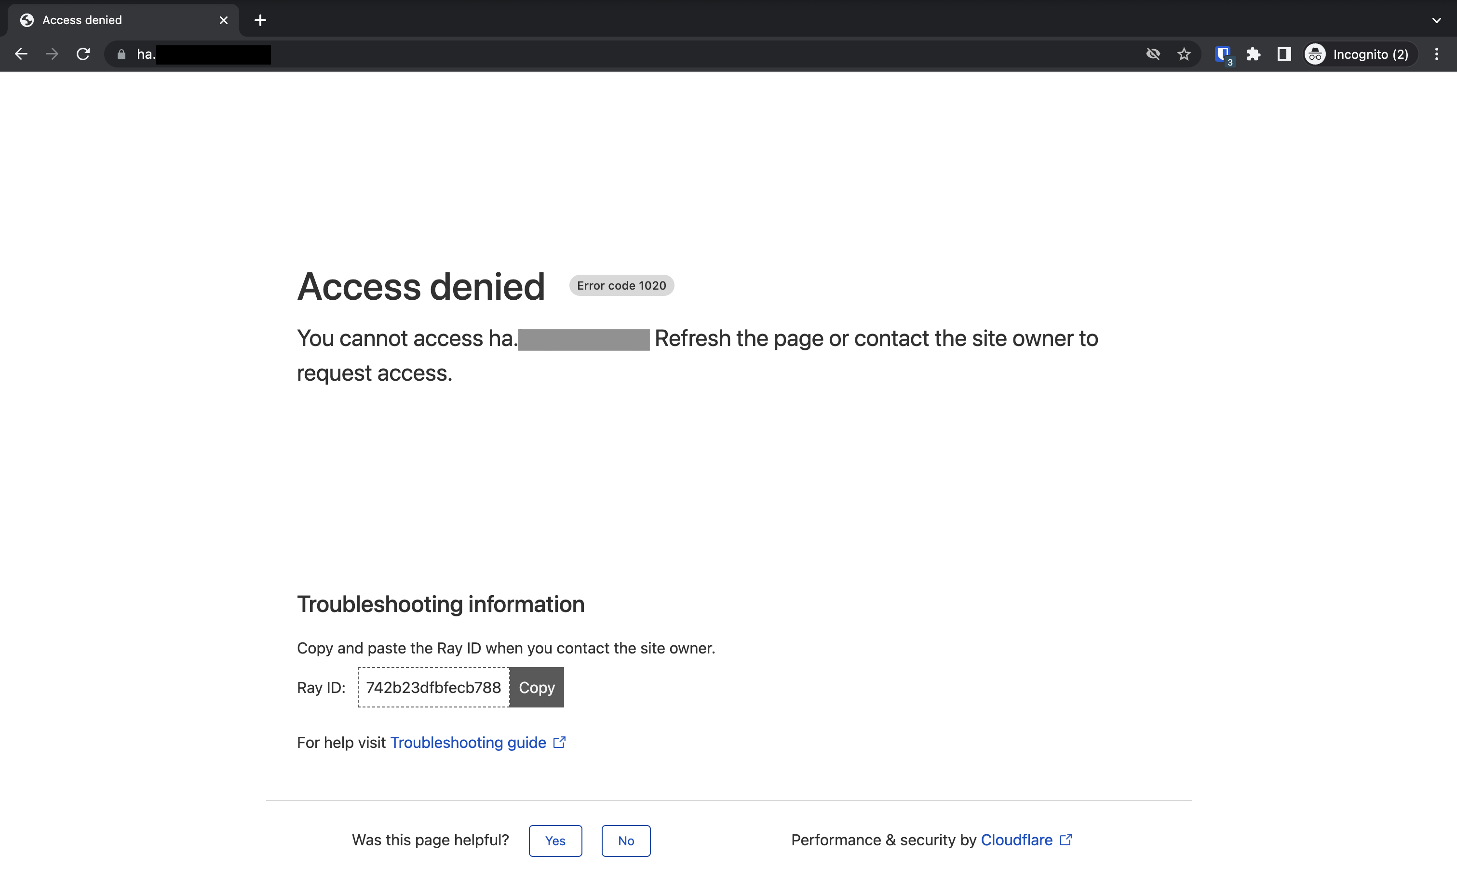Click the Ray ID value field
Image resolution: width=1457 pixels, height=880 pixels.
[x=433, y=687]
